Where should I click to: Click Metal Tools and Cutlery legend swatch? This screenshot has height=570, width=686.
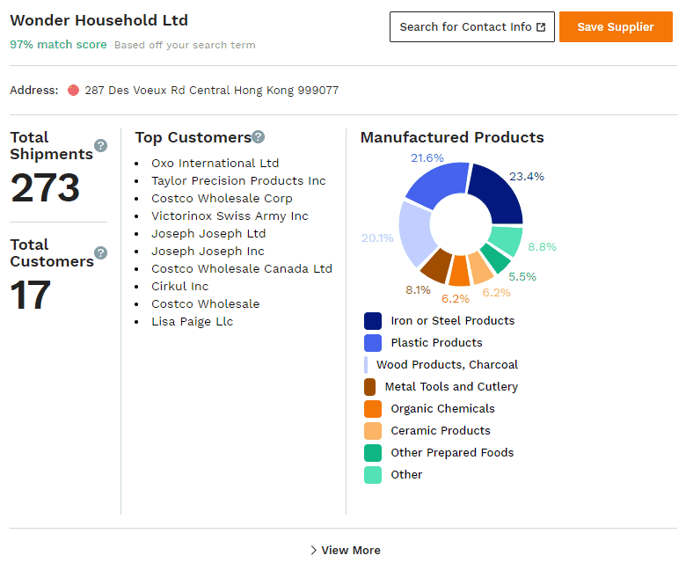click(369, 387)
